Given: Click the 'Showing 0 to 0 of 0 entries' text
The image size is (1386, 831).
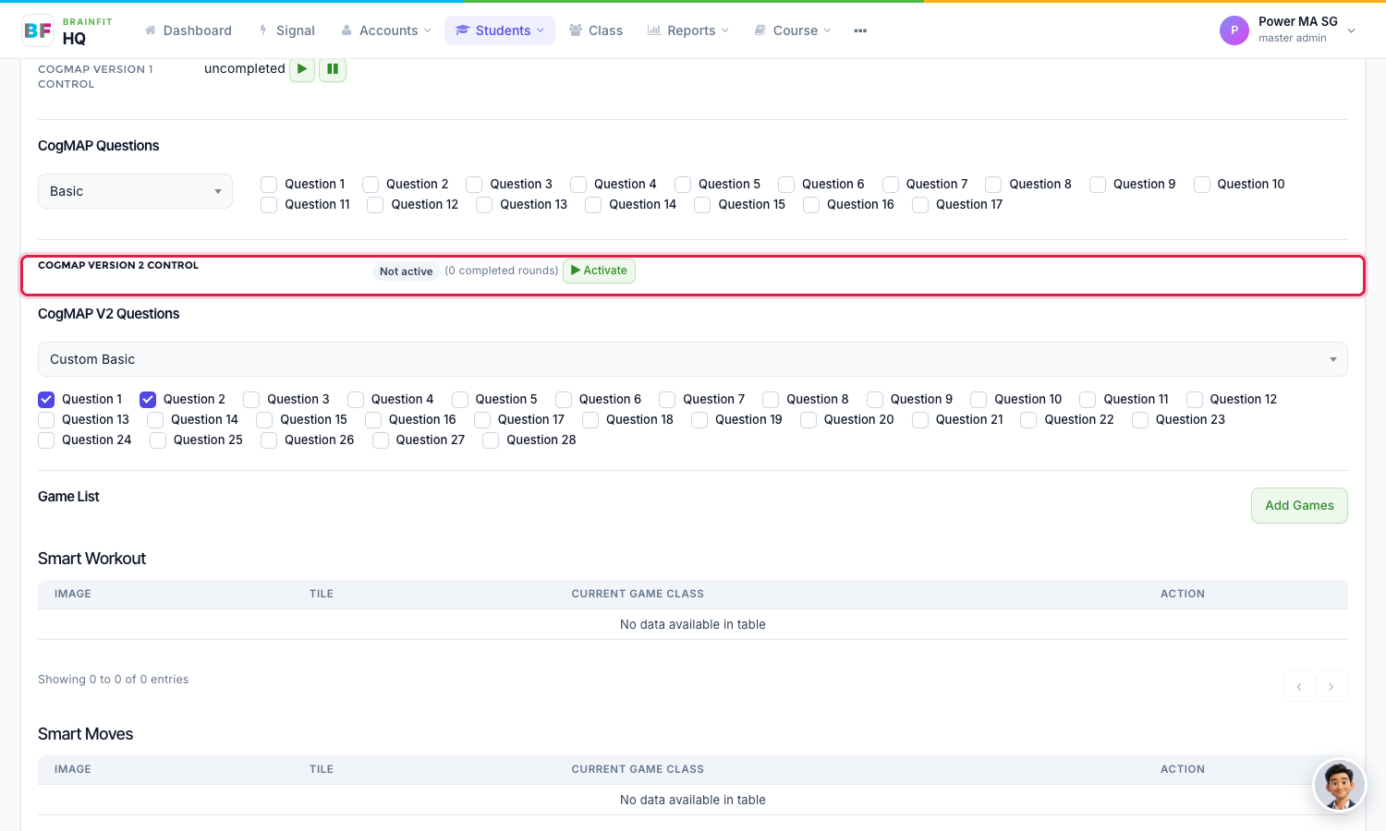Looking at the screenshot, I should point(113,680).
